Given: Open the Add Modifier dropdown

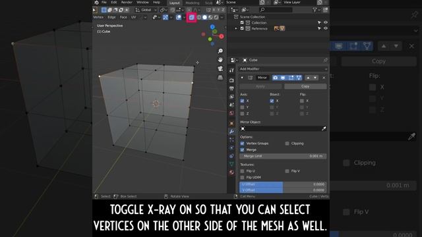Looking at the screenshot, I should point(283,69).
